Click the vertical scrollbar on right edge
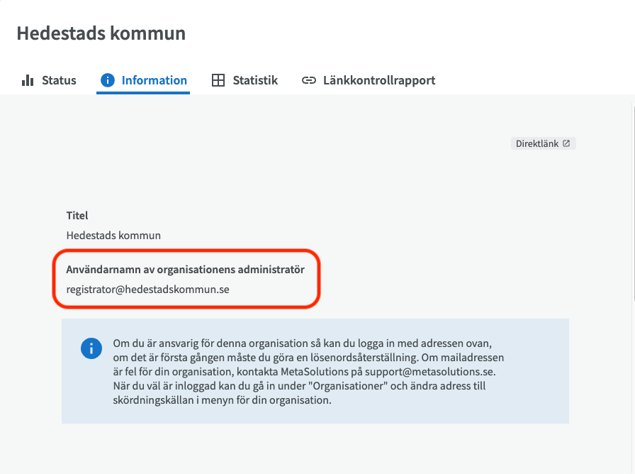Screen dimensions: 635x474 (x=633, y=284)
